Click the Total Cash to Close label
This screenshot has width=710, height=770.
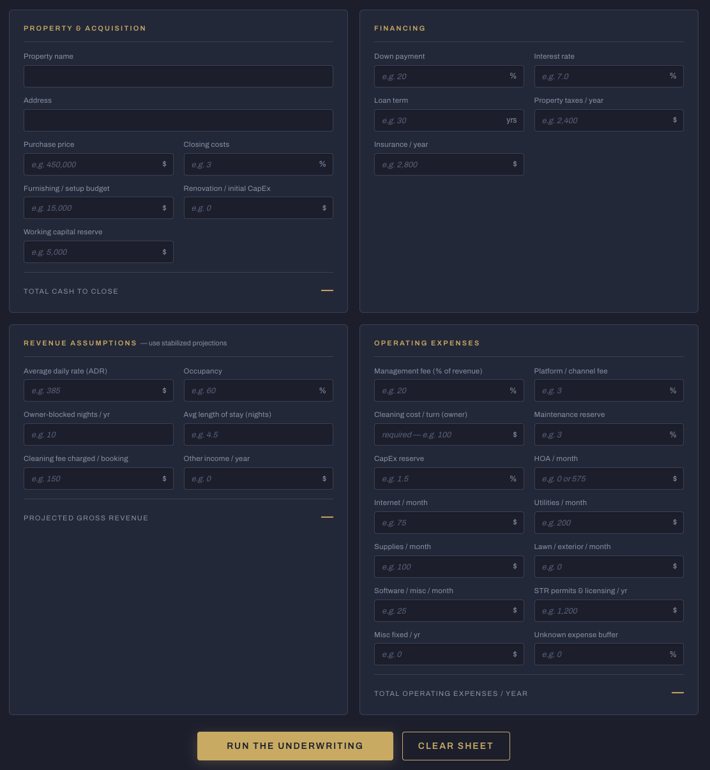(x=71, y=291)
